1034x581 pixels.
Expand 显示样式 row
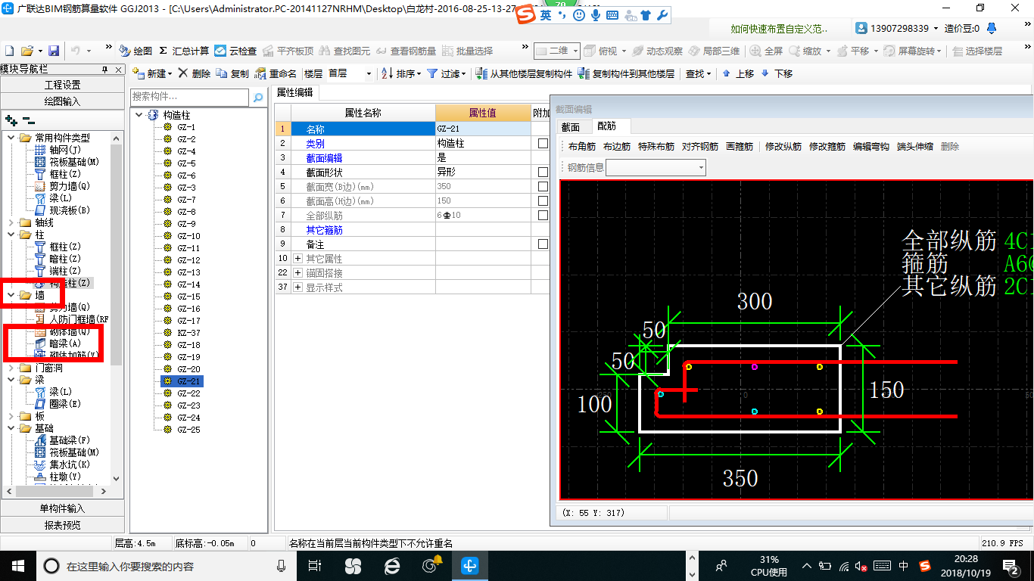point(297,287)
